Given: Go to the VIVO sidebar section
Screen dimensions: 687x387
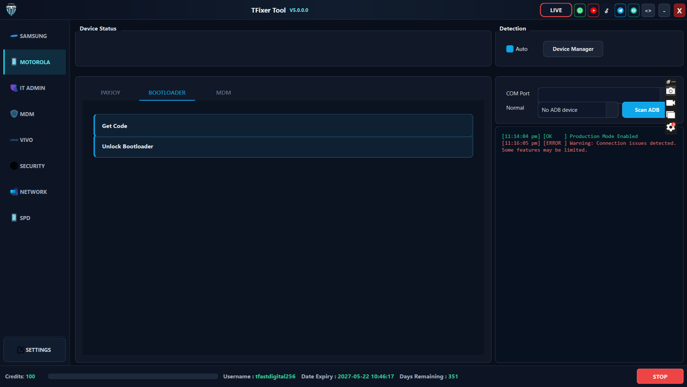Looking at the screenshot, I should point(35,140).
